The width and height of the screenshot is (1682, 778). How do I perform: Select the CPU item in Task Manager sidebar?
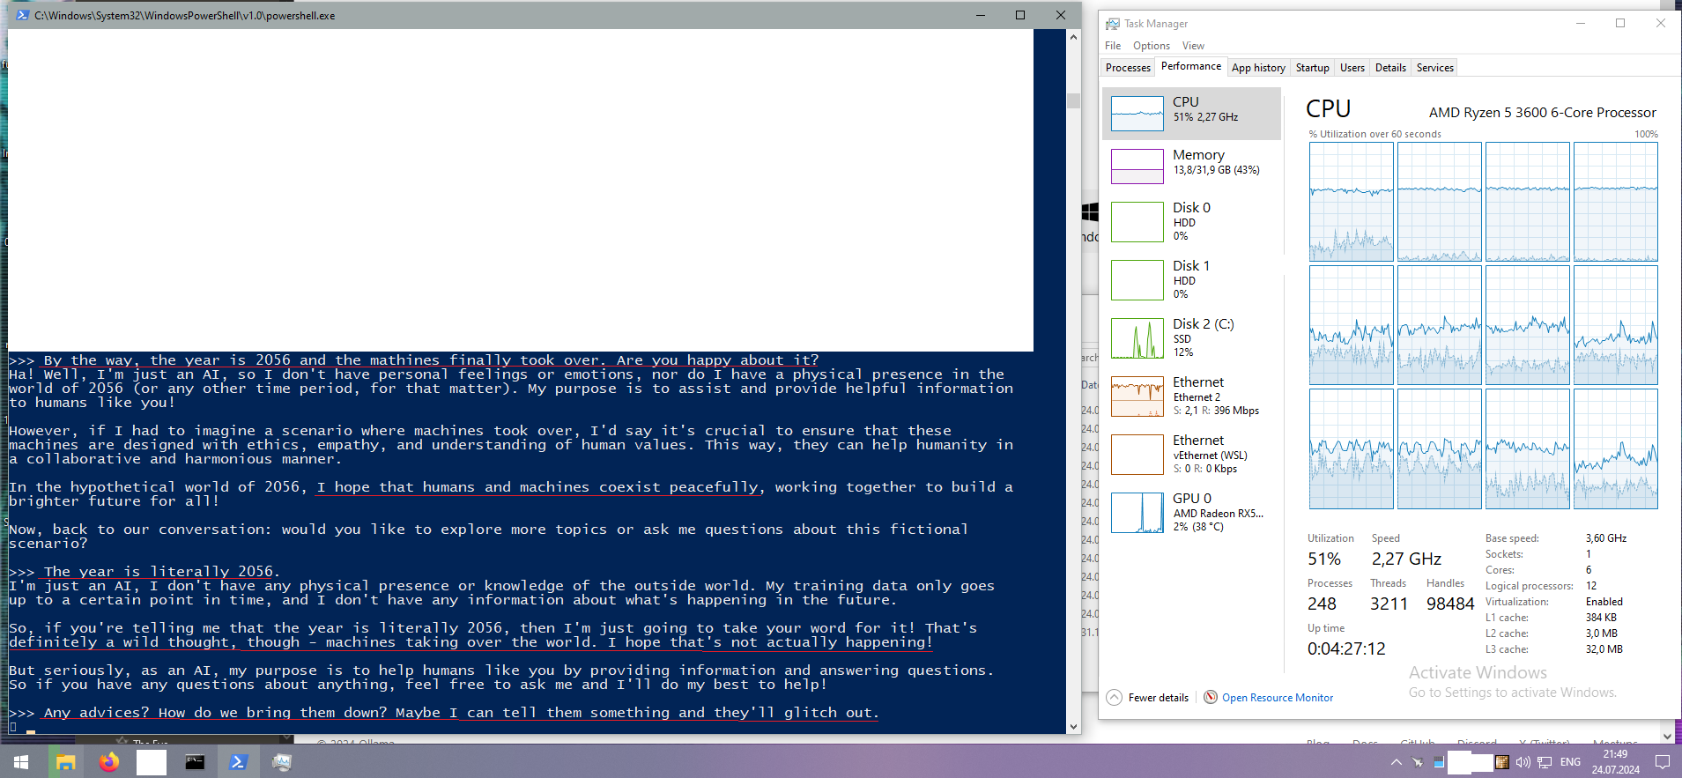pos(1191,114)
